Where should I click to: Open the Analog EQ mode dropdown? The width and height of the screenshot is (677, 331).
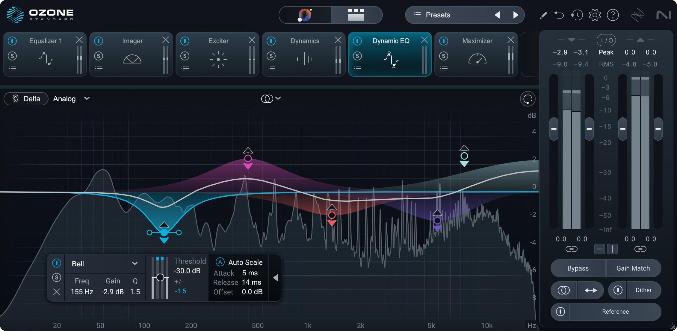71,98
